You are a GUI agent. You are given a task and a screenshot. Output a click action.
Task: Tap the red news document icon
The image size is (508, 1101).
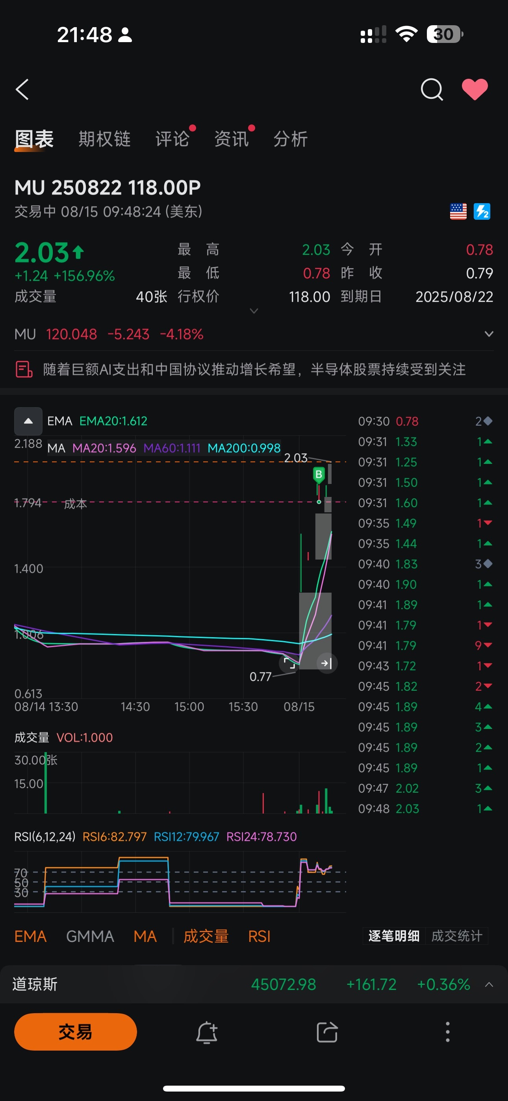pyautogui.click(x=24, y=369)
